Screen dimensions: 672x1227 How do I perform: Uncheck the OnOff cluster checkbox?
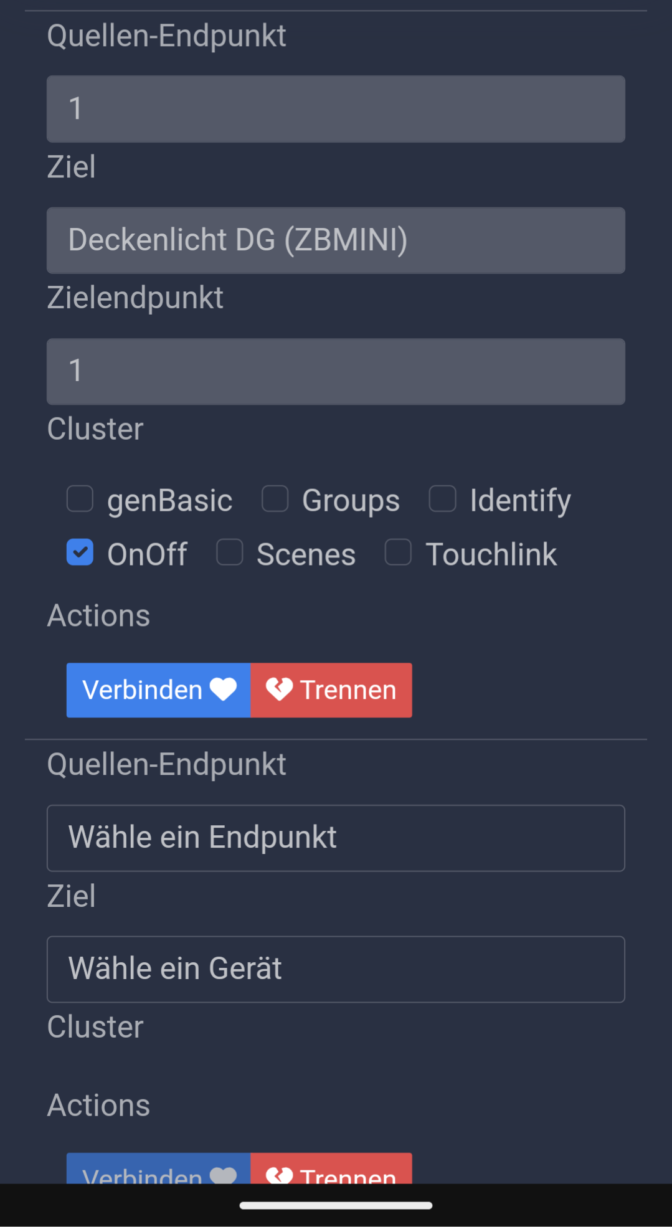point(80,552)
